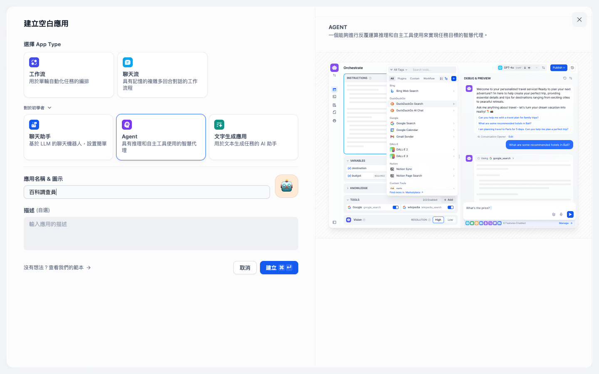Click the arrow beside 查看我們的範本

(89, 268)
